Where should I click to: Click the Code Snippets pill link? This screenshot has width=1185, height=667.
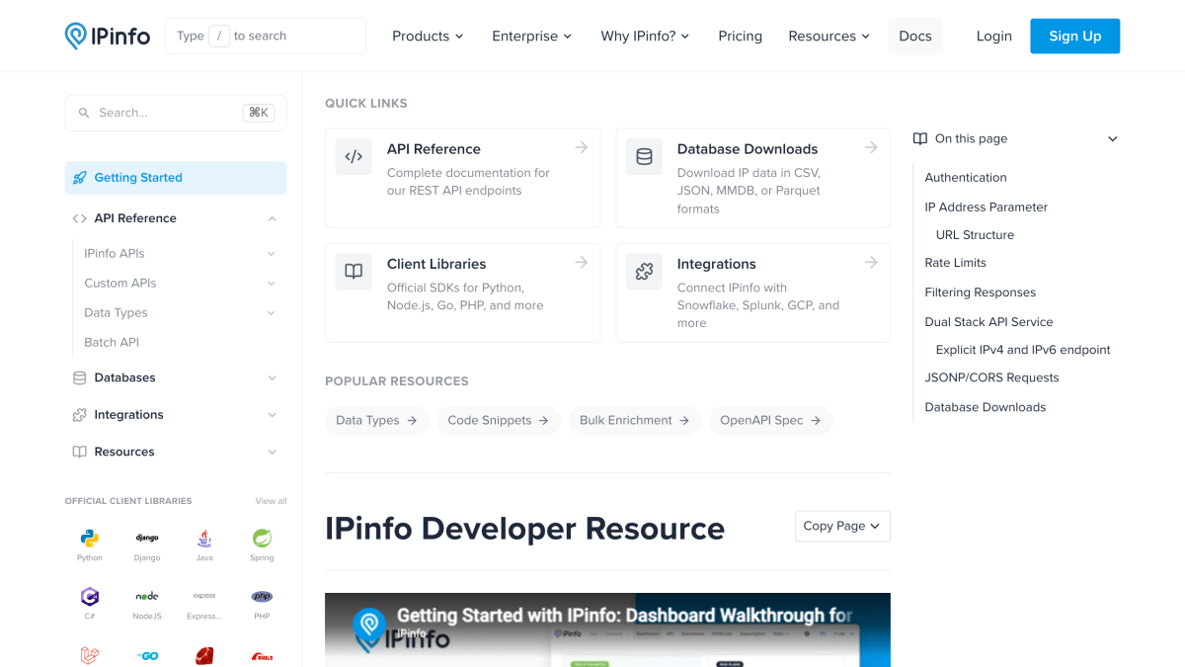pyautogui.click(x=499, y=420)
